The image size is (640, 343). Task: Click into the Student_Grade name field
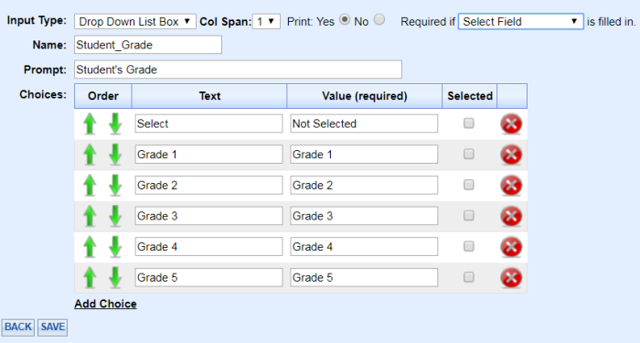148,45
